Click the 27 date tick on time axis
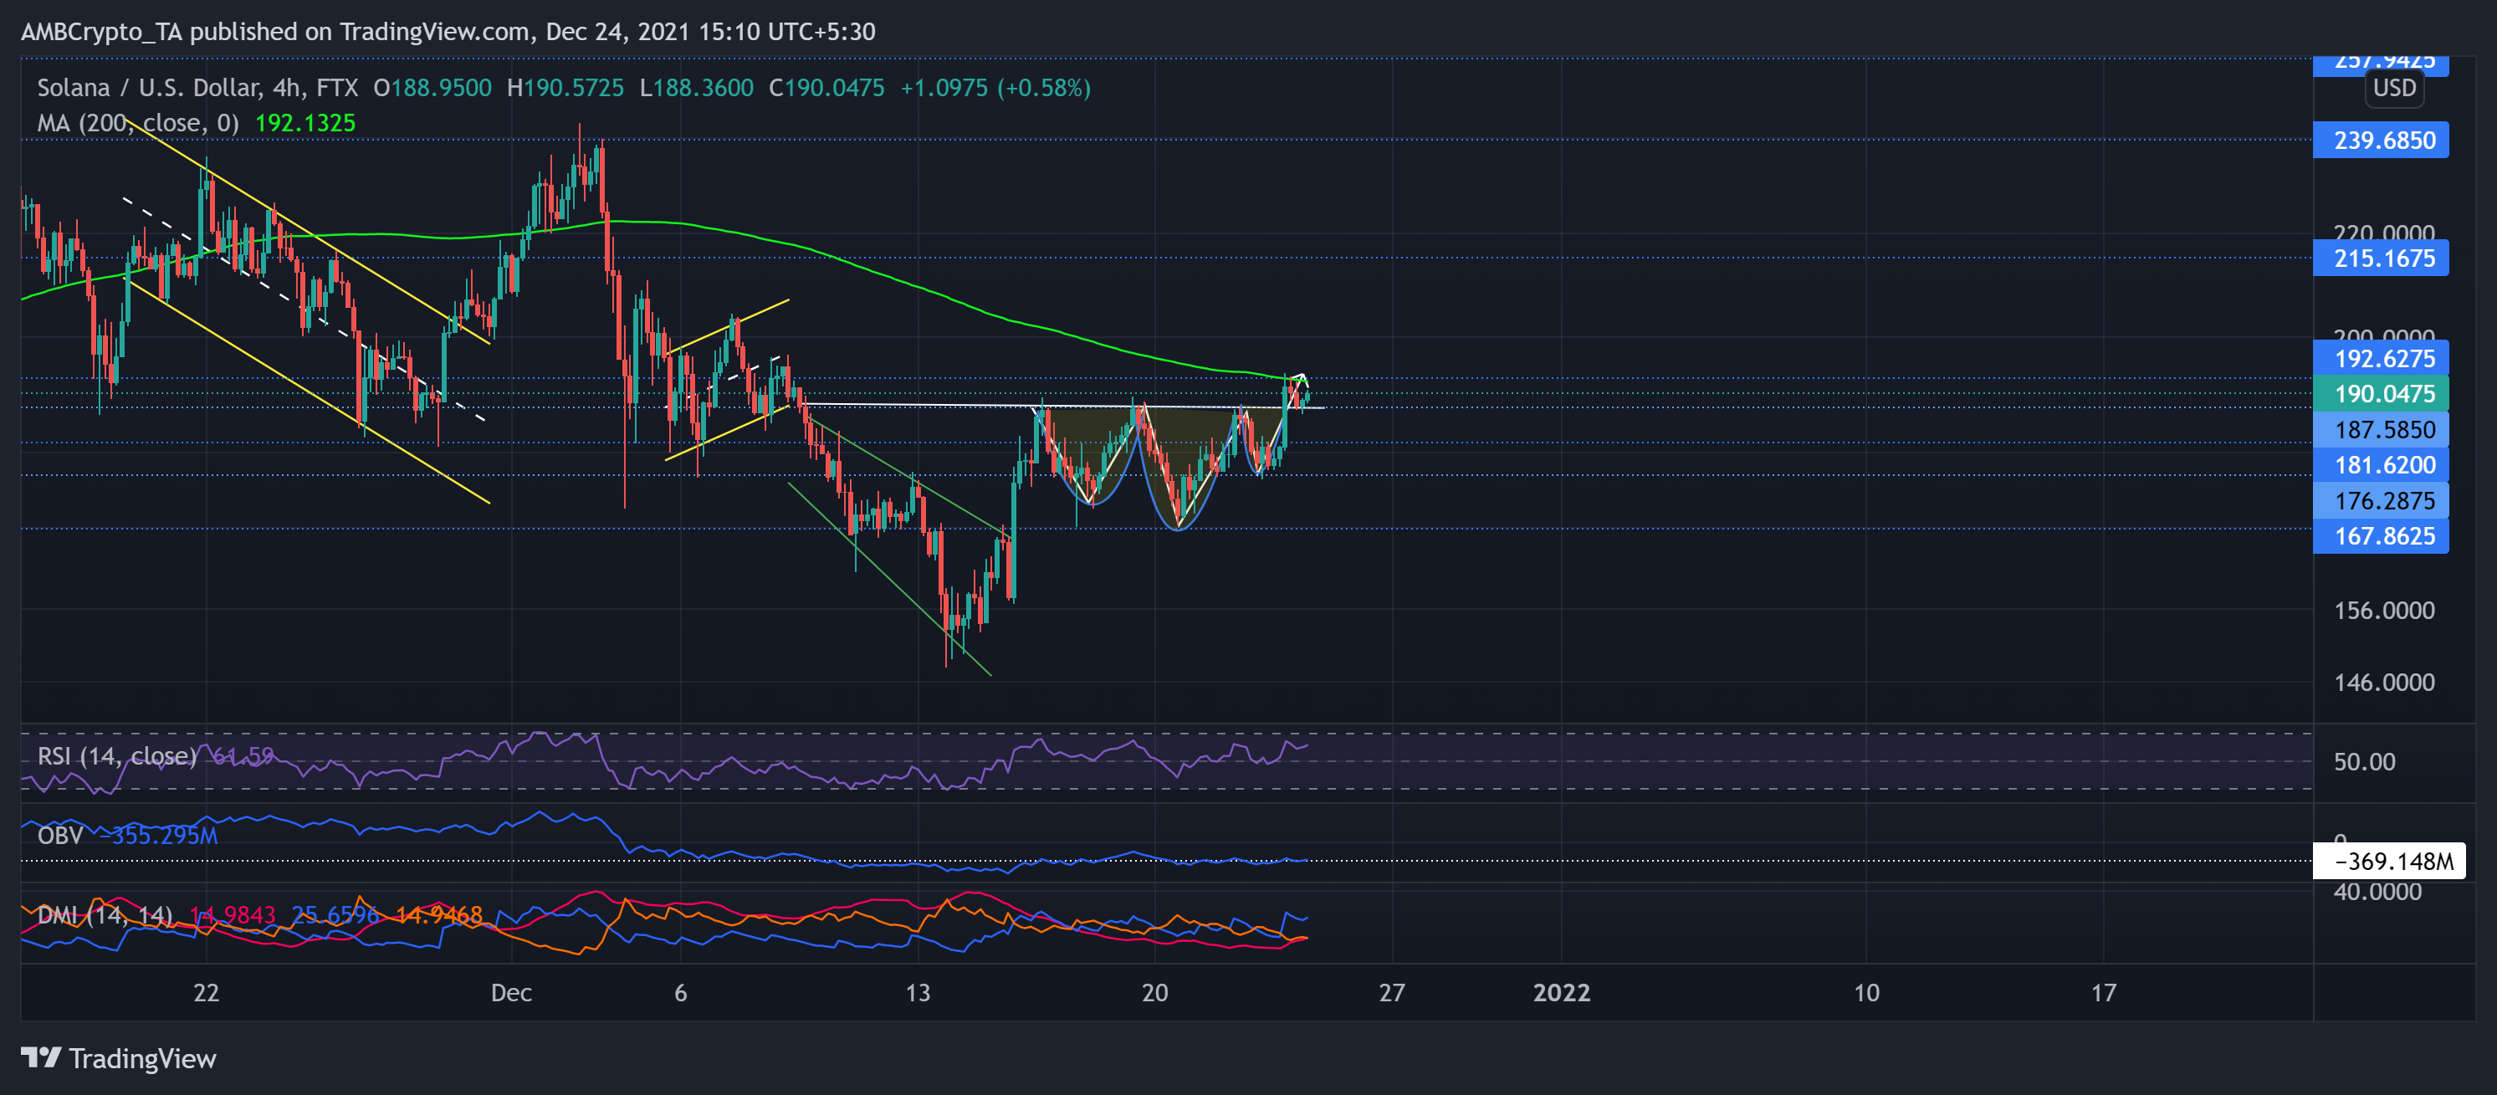The height and width of the screenshot is (1095, 2497). click(x=1391, y=992)
